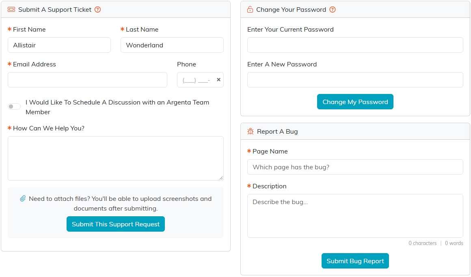Open help for Change Your Password
The width and height of the screenshot is (471, 277).
tap(333, 10)
